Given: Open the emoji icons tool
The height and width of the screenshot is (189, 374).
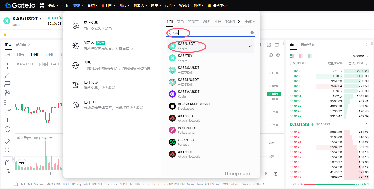Looking at the screenshot, I should pos(7,129).
